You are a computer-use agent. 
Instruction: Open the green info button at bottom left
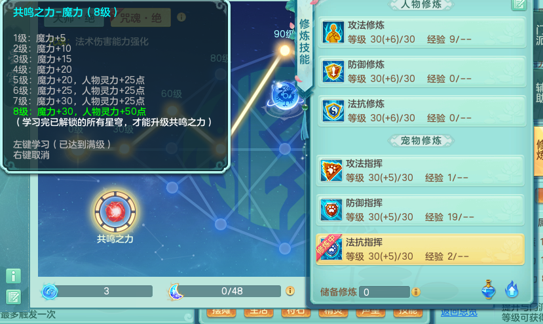coord(14,276)
